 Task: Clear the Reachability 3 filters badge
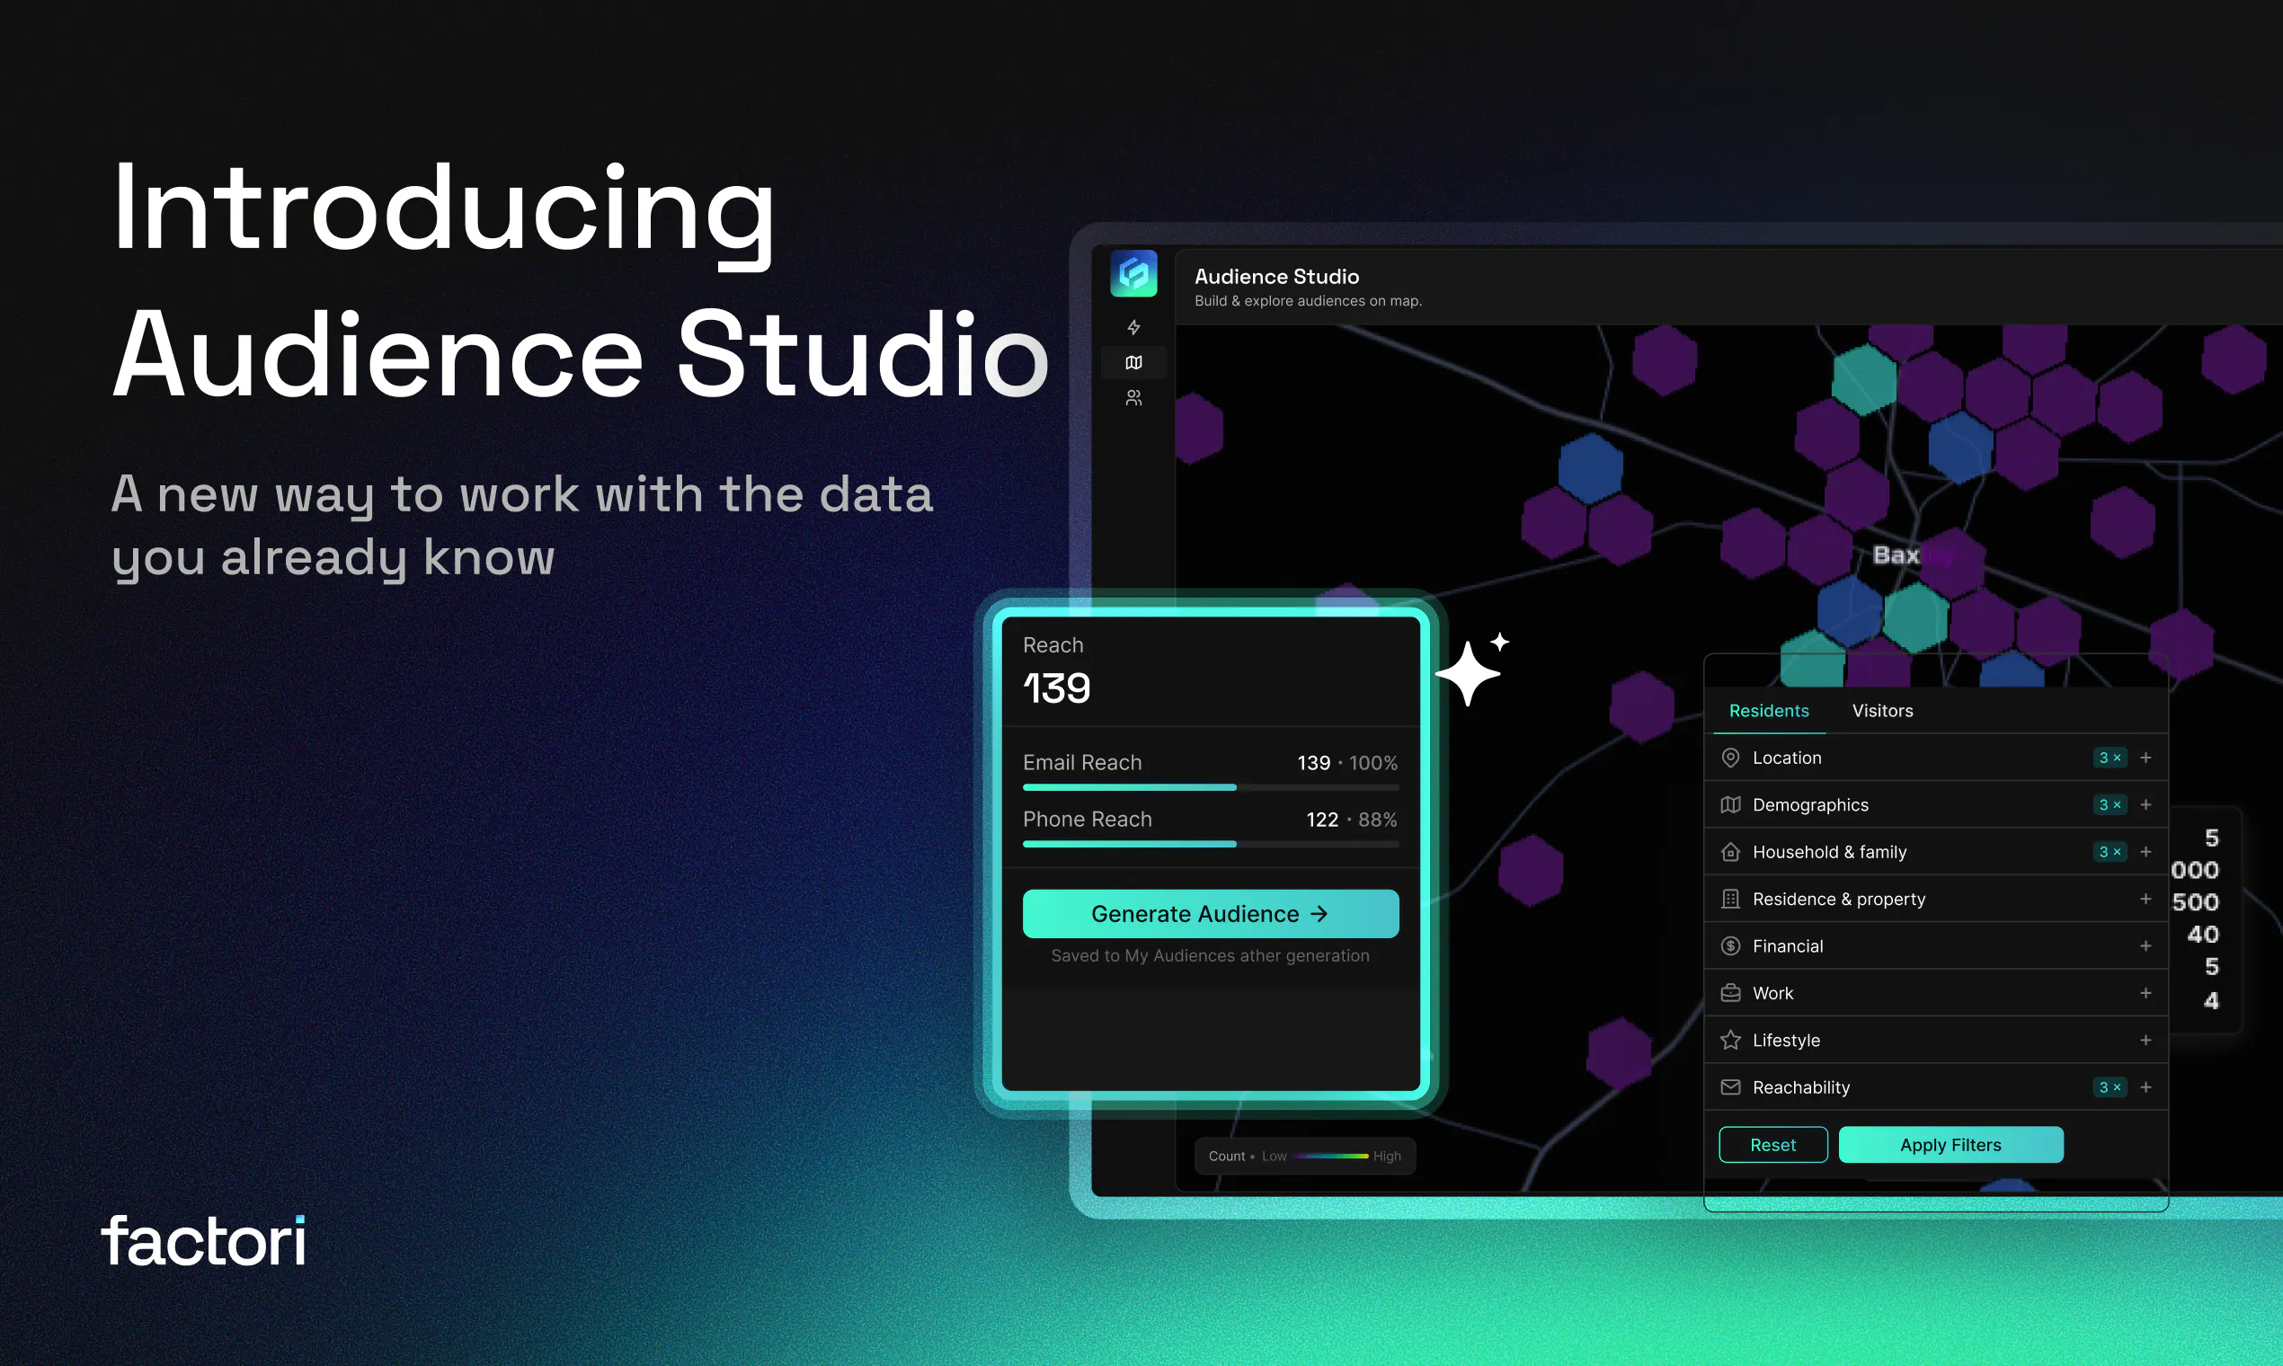point(2109,1087)
